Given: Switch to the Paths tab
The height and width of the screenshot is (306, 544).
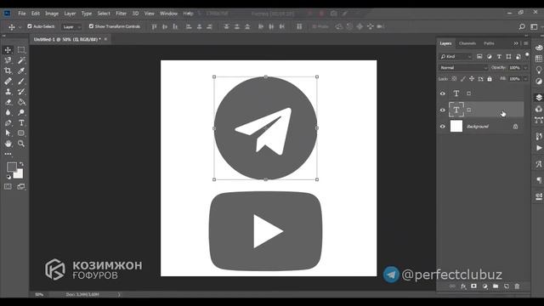Looking at the screenshot, I should pyautogui.click(x=489, y=43).
